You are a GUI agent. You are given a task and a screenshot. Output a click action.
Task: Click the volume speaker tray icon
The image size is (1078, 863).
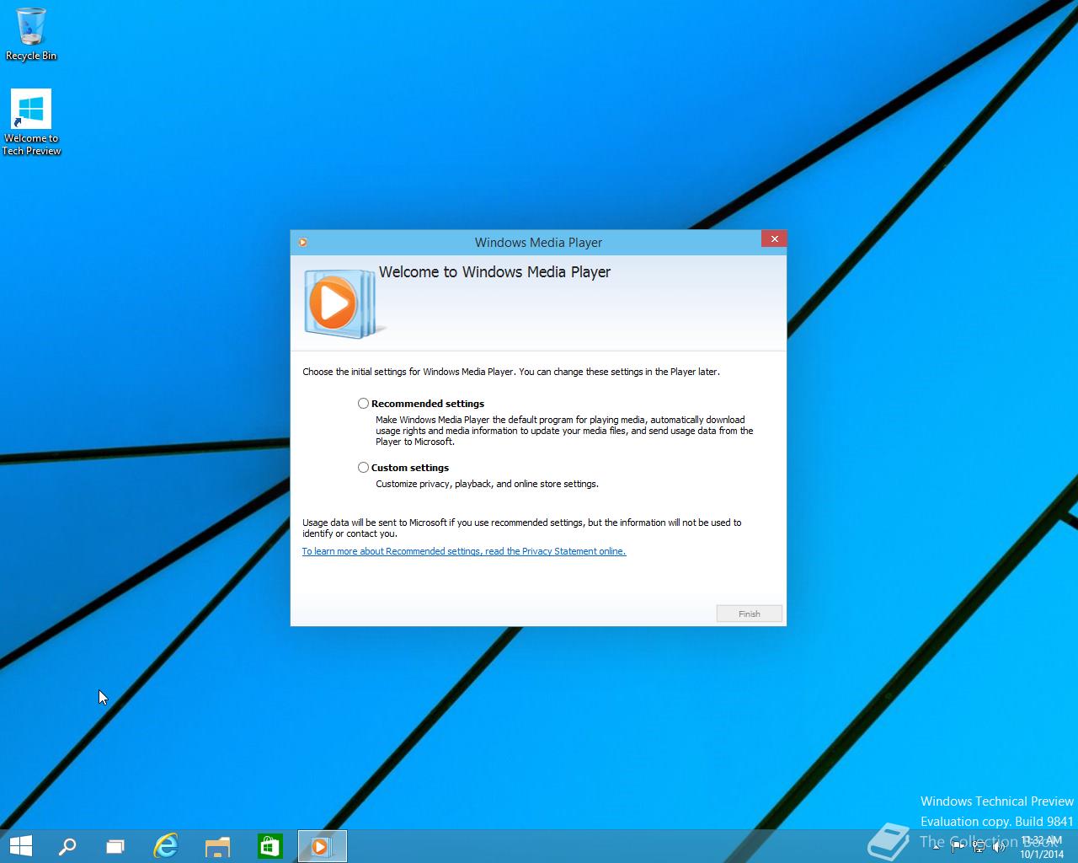(x=1000, y=846)
